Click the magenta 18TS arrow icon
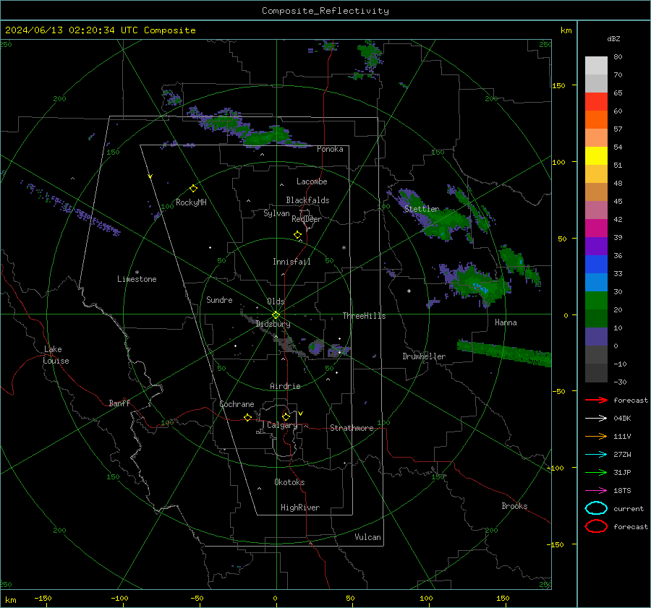Viewport: 651px width, 608px height. point(596,491)
